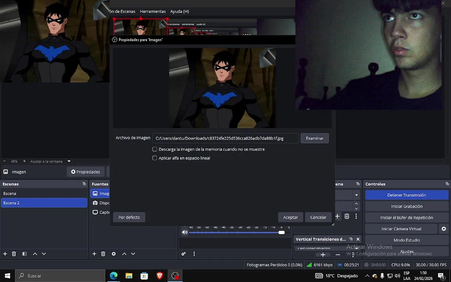
Task: Select the camera device source row
Action: 100,203
